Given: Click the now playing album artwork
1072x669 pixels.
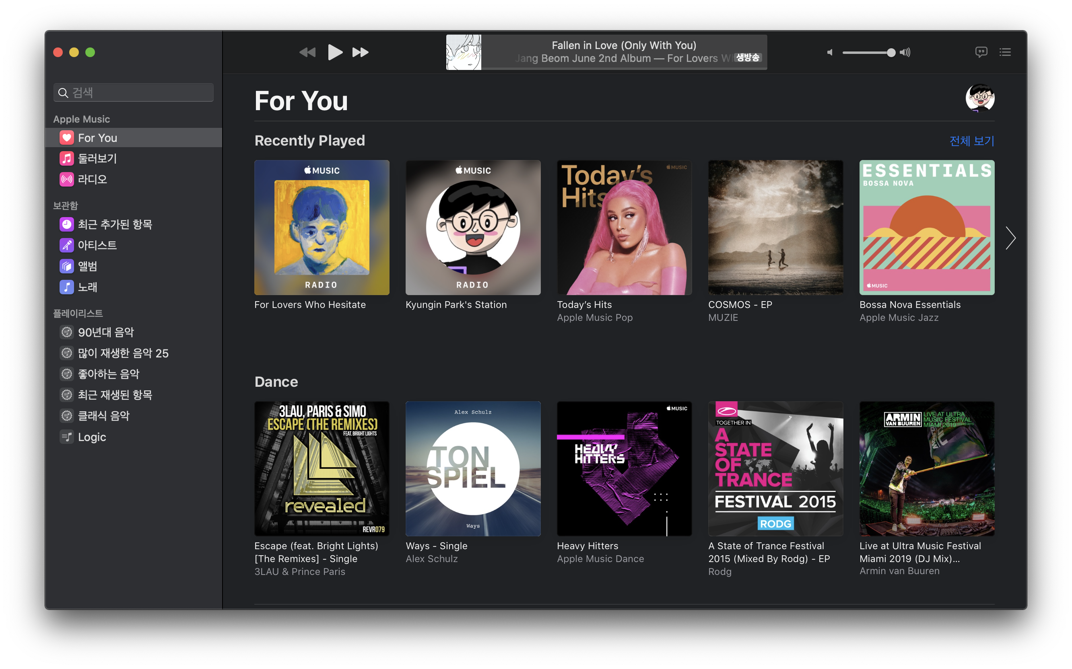Looking at the screenshot, I should pyautogui.click(x=463, y=52).
